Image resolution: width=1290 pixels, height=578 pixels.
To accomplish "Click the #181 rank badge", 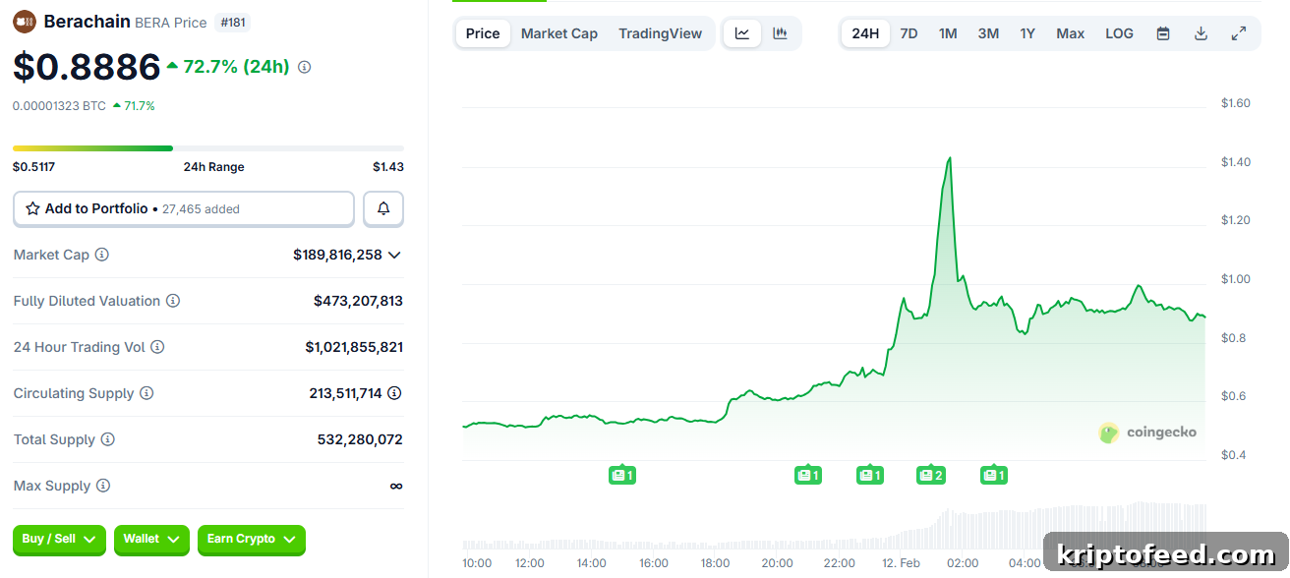I will pyautogui.click(x=233, y=22).
